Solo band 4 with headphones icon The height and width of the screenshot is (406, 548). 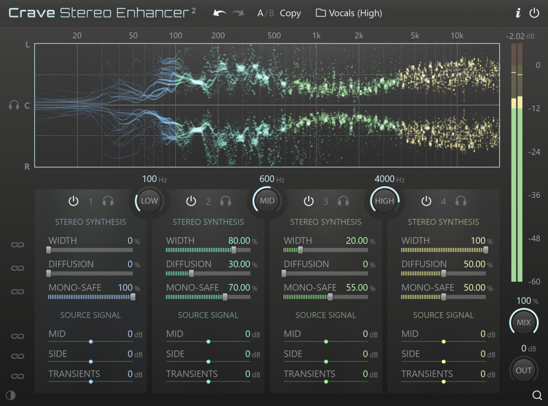click(x=461, y=201)
